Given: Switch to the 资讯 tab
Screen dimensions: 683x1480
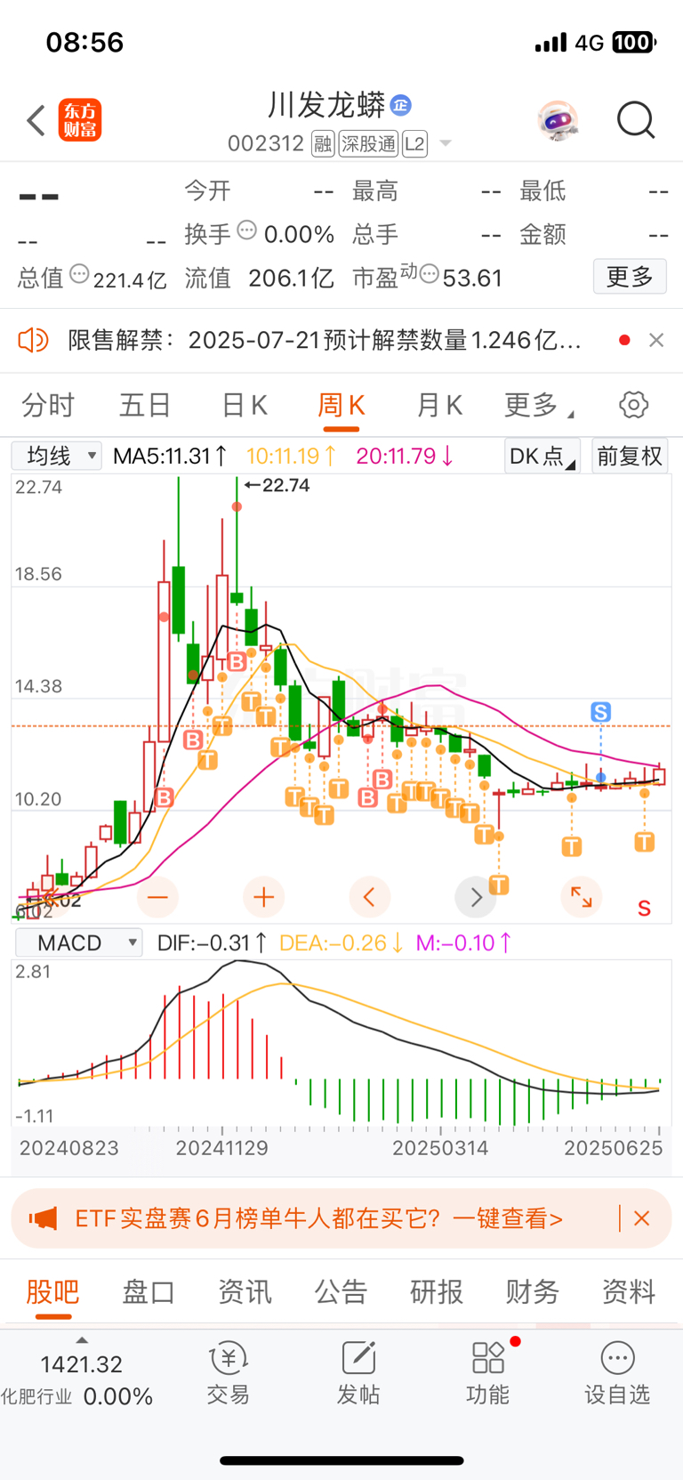Looking at the screenshot, I should [x=245, y=1291].
